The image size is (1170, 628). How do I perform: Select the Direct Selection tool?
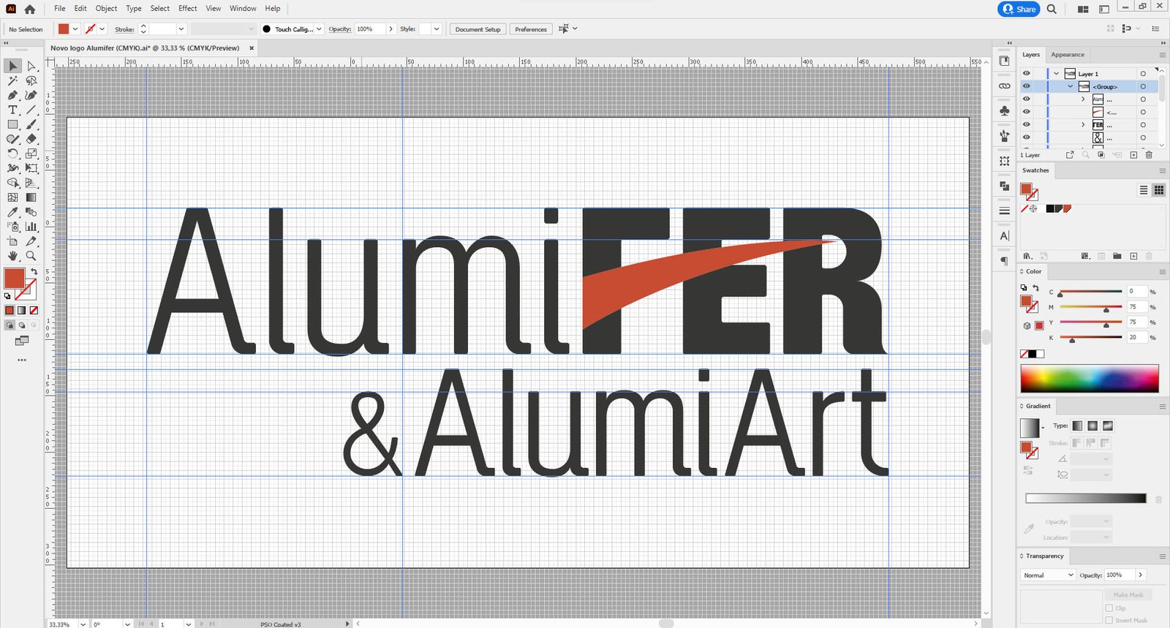(31, 66)
